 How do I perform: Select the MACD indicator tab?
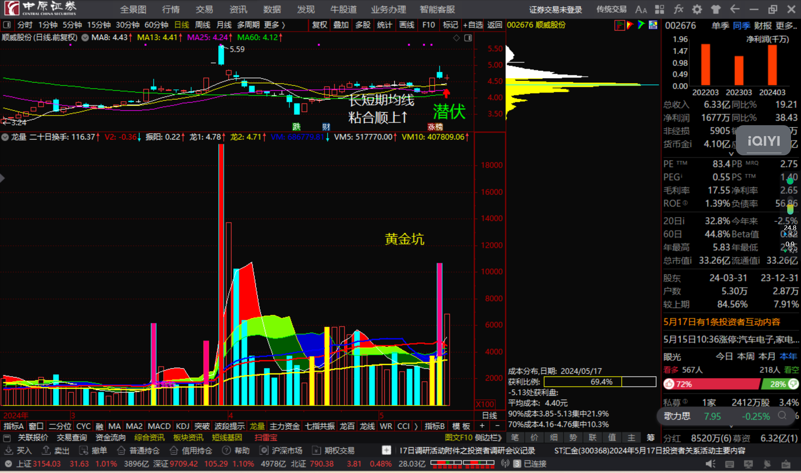[x=159, y=426]
